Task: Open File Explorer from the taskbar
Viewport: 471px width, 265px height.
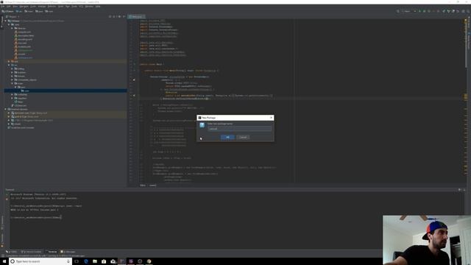Action: point(95,261)
